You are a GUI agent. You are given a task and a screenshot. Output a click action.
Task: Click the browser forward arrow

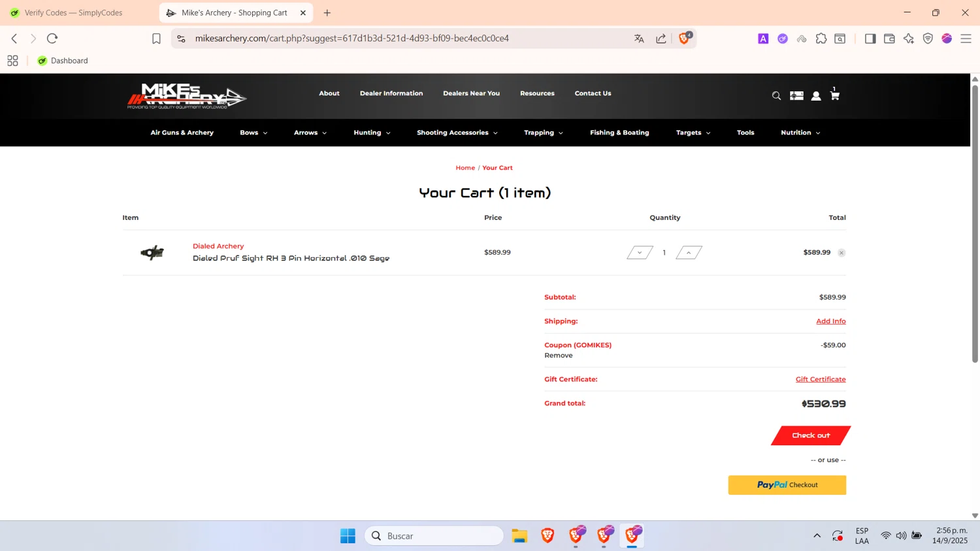tap(33, 39)
